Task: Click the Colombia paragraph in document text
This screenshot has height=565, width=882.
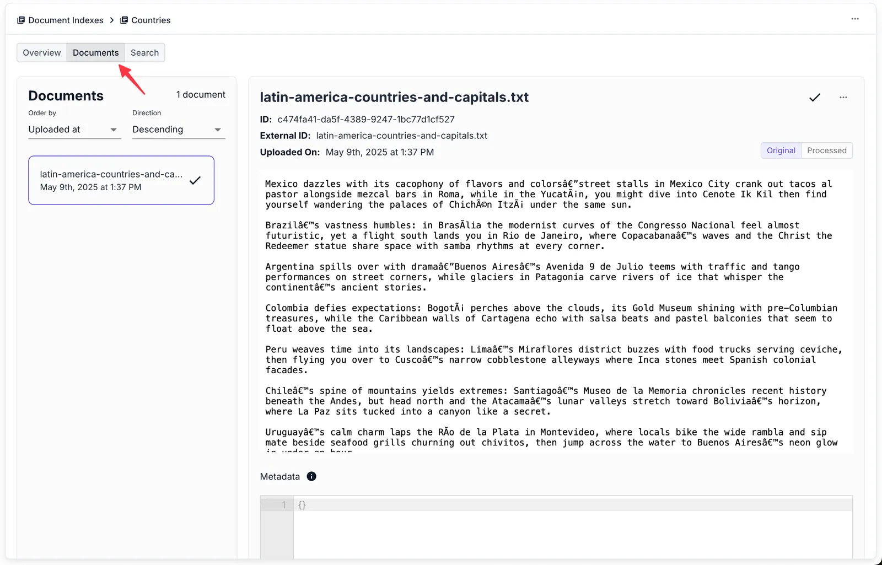Action: click(551, 318)
